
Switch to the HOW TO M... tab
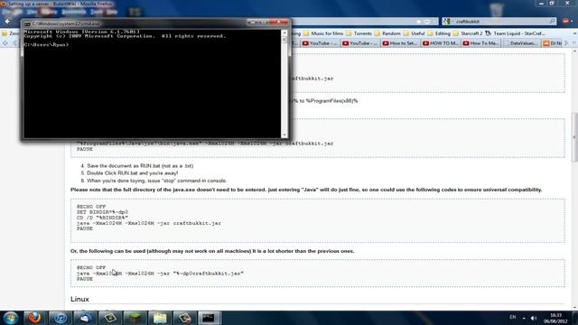[441, 43]
